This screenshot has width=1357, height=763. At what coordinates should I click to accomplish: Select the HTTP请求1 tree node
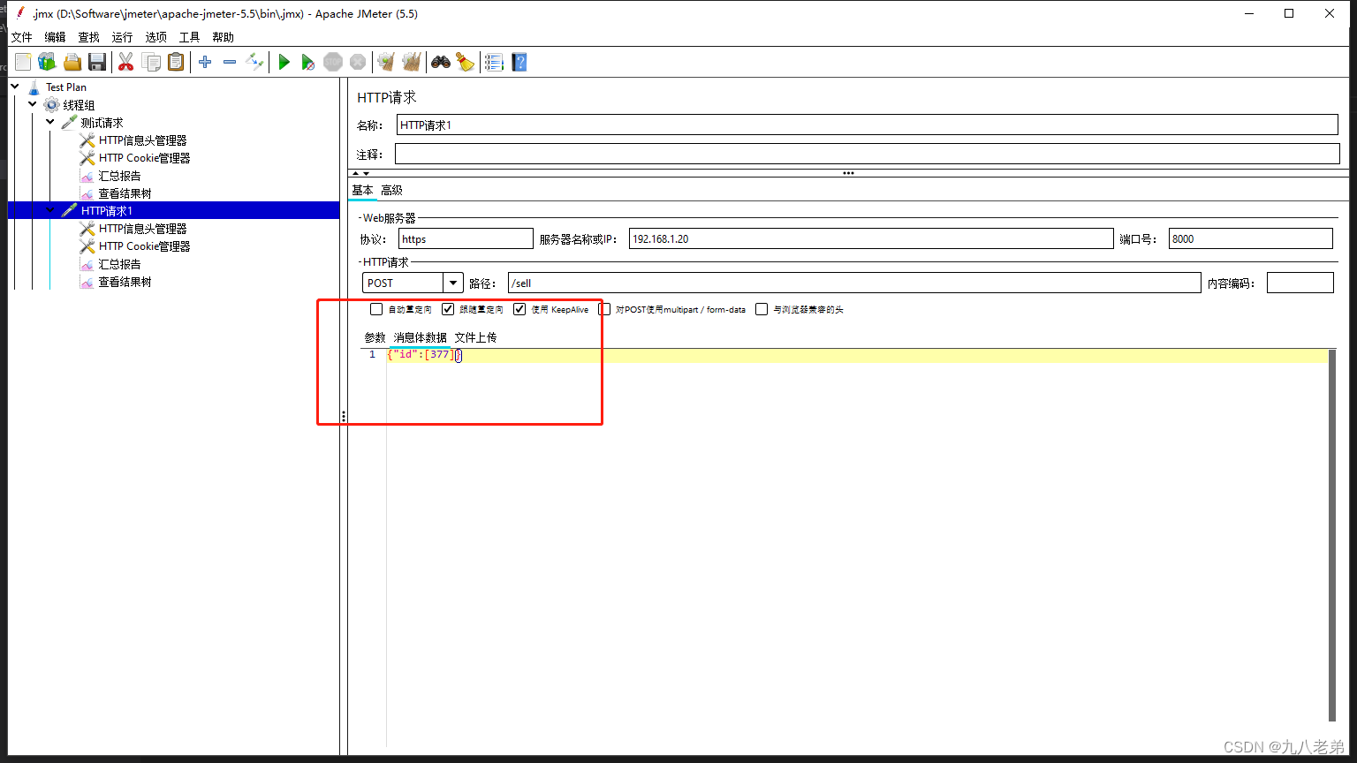106,211
